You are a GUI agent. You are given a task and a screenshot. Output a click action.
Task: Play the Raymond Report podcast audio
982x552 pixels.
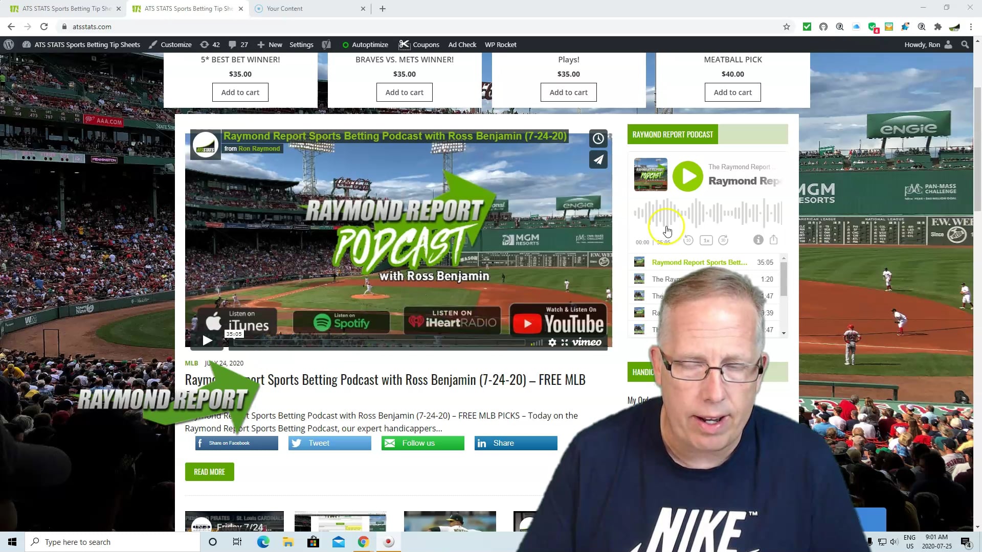pos(687,176)
